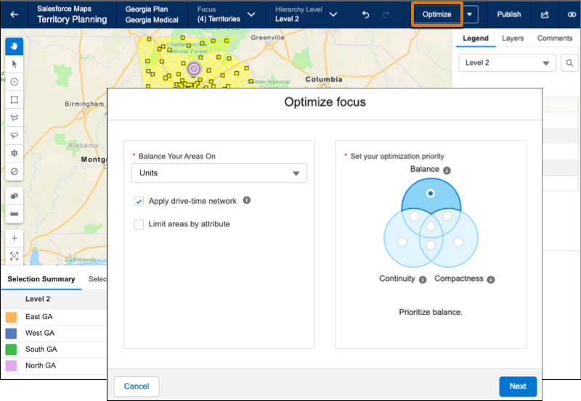Select the Balance and Compactness overlap point
This screenshot has height=401, width=581.
[x=447, y=216]
